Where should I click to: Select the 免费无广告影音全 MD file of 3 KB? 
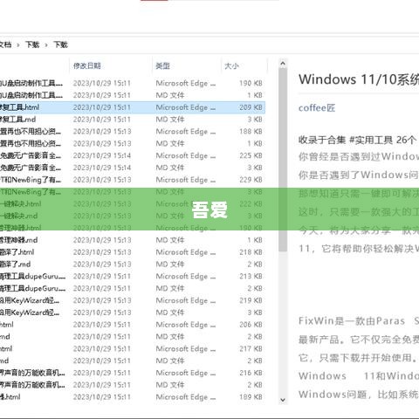133,168
